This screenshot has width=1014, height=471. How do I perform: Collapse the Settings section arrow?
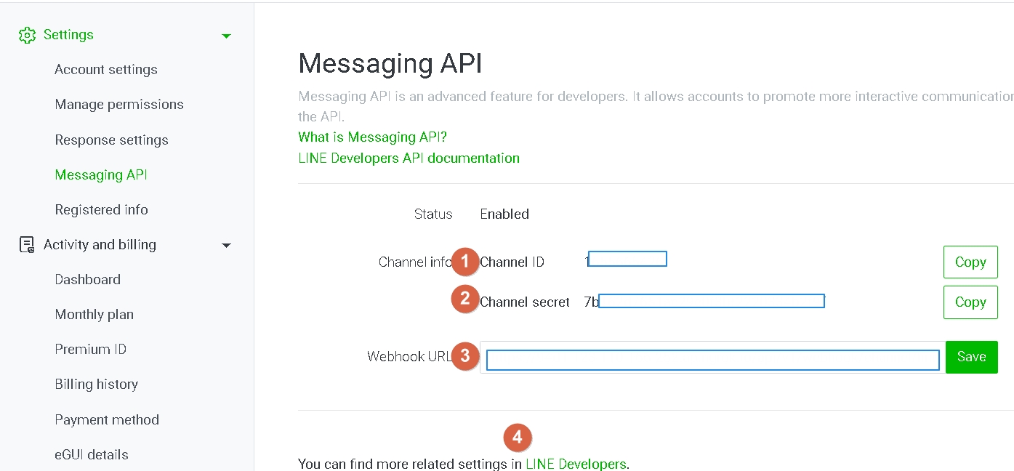click(226, 36)
